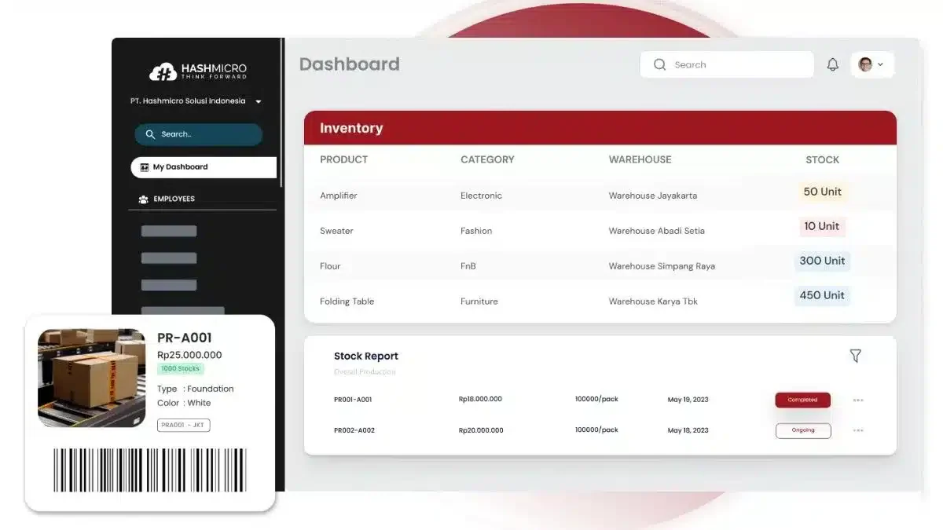Click the PR-A001 product title
943x530 pixels.
tap(185, 338)
